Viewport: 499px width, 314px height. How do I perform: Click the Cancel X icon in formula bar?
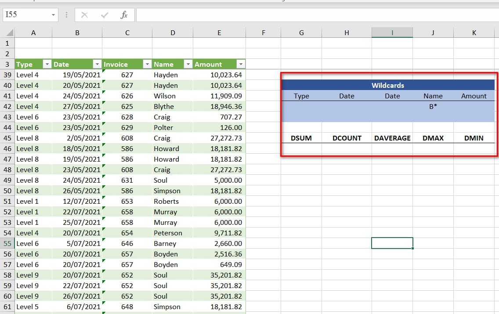point(85,15)
